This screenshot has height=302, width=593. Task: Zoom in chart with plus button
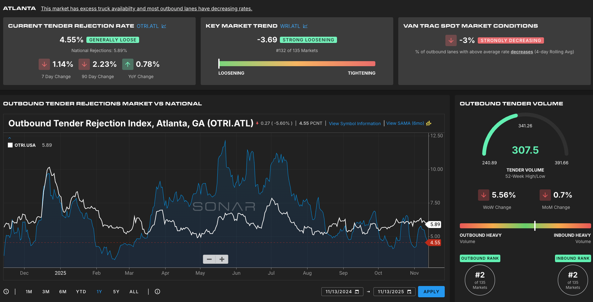pos(222,259)
